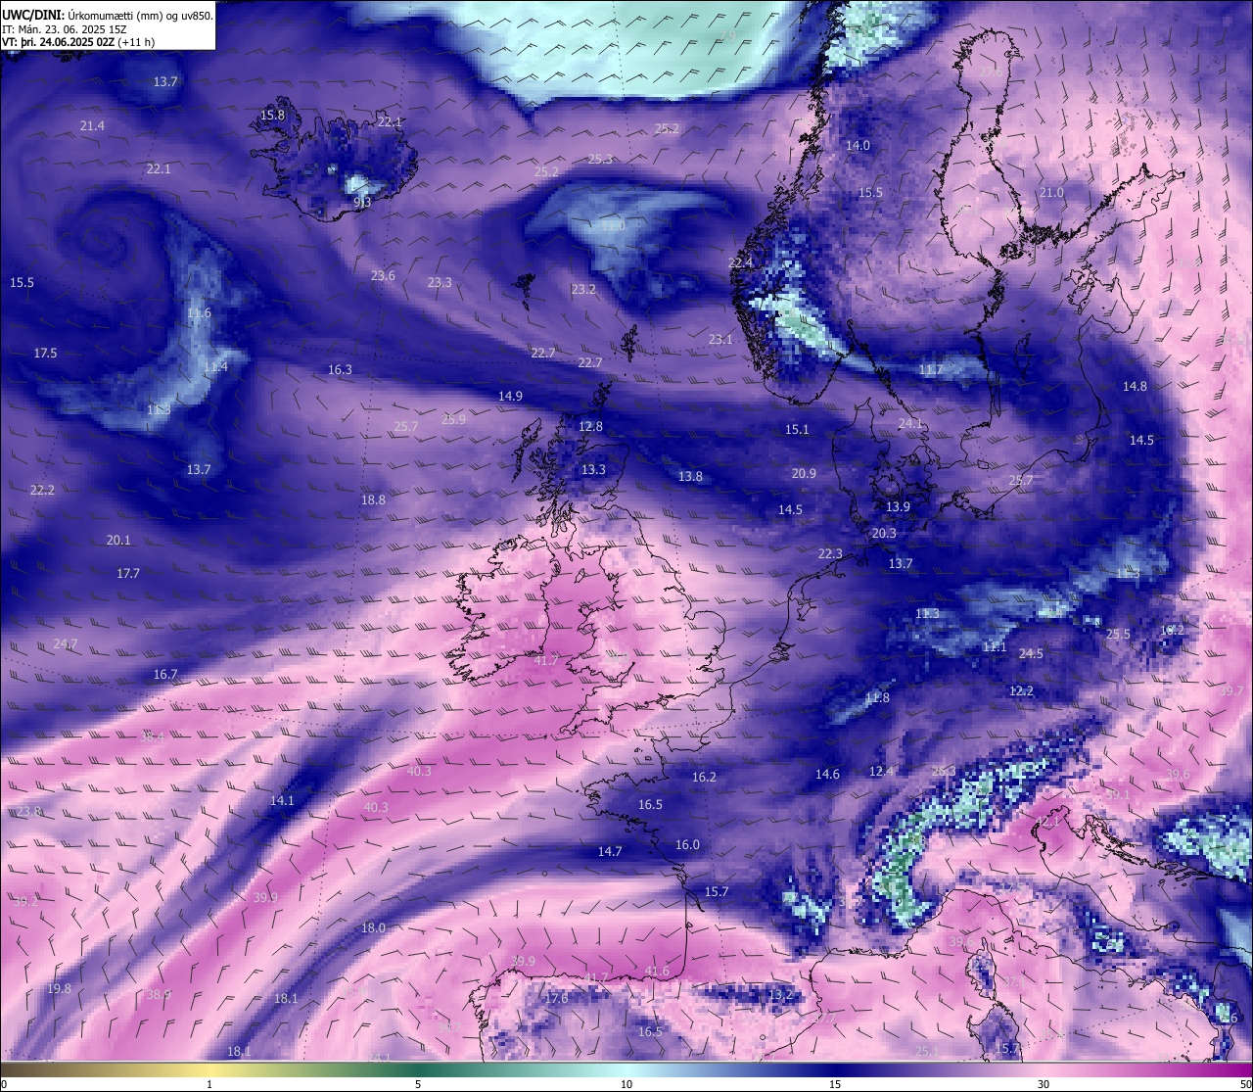The height and width of the screenshot is (1092, 1253).
Task: Click the color scale label 1
Action: (210, 1085)
